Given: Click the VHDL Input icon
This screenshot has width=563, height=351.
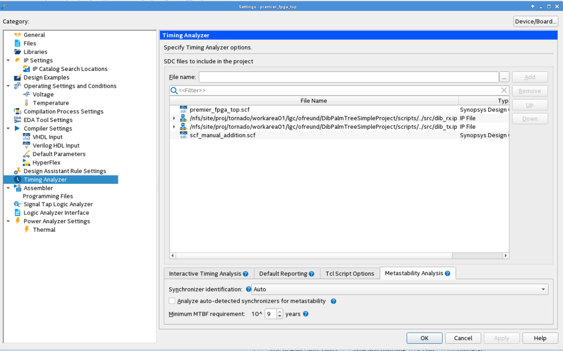Looking at the screenshot, I should (x=26, y=137).
